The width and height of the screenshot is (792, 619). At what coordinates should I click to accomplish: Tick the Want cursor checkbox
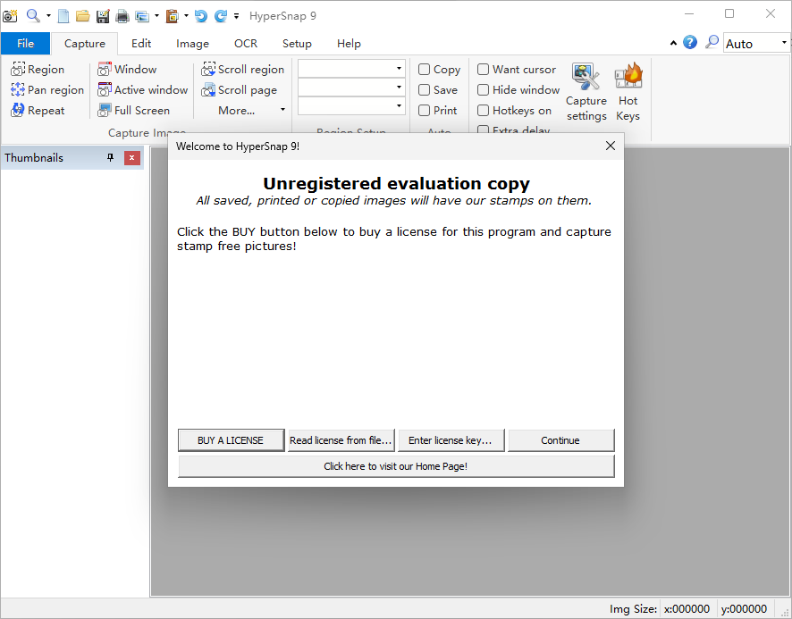(484, 70)
